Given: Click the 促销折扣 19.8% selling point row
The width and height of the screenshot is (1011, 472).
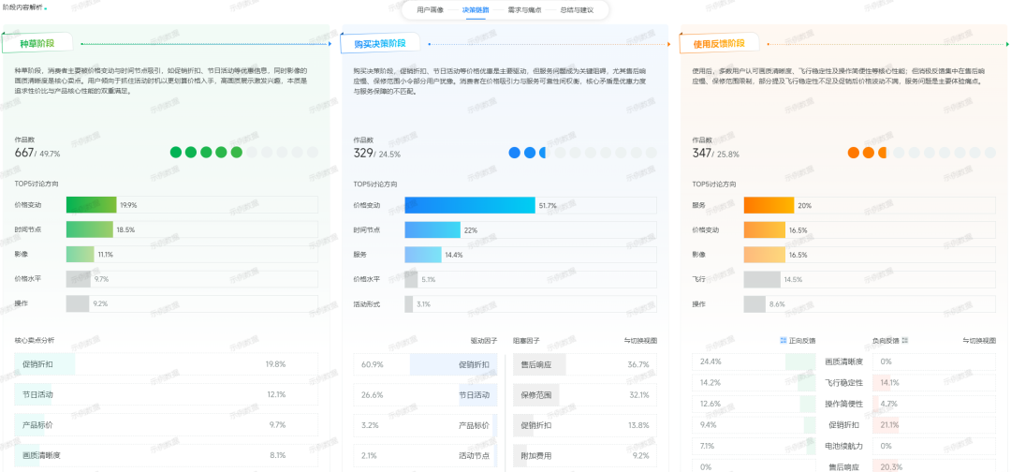Looking at the screenshot, I should (167, 364).
